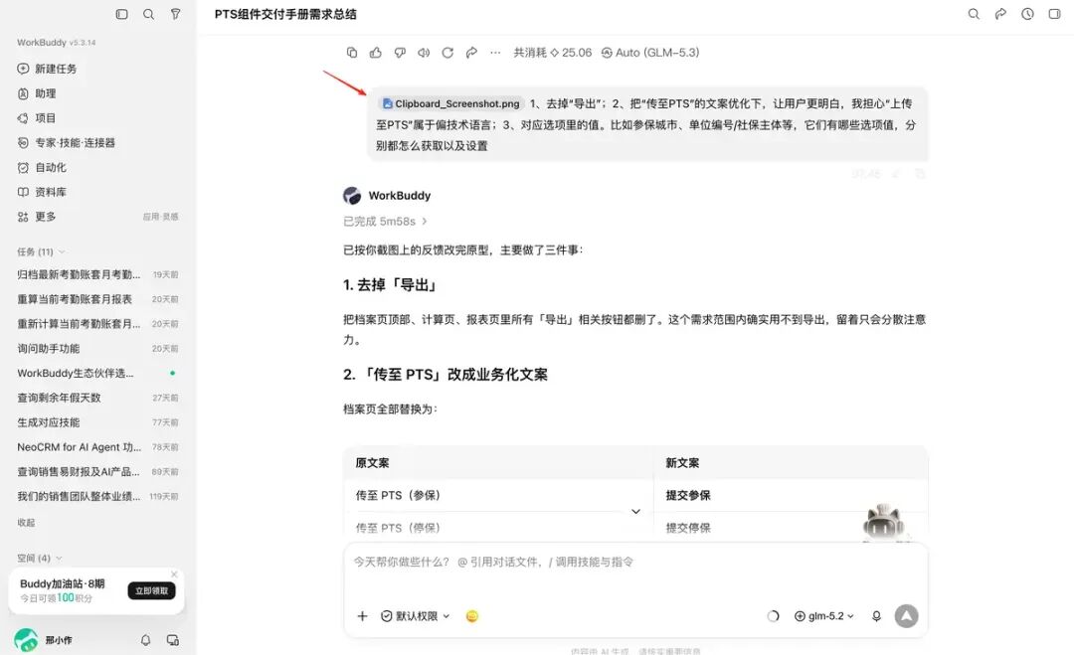Play the response aloud with the speaker icon
The height and width of the screenshot is (655, 1074).
pos(424,53)
